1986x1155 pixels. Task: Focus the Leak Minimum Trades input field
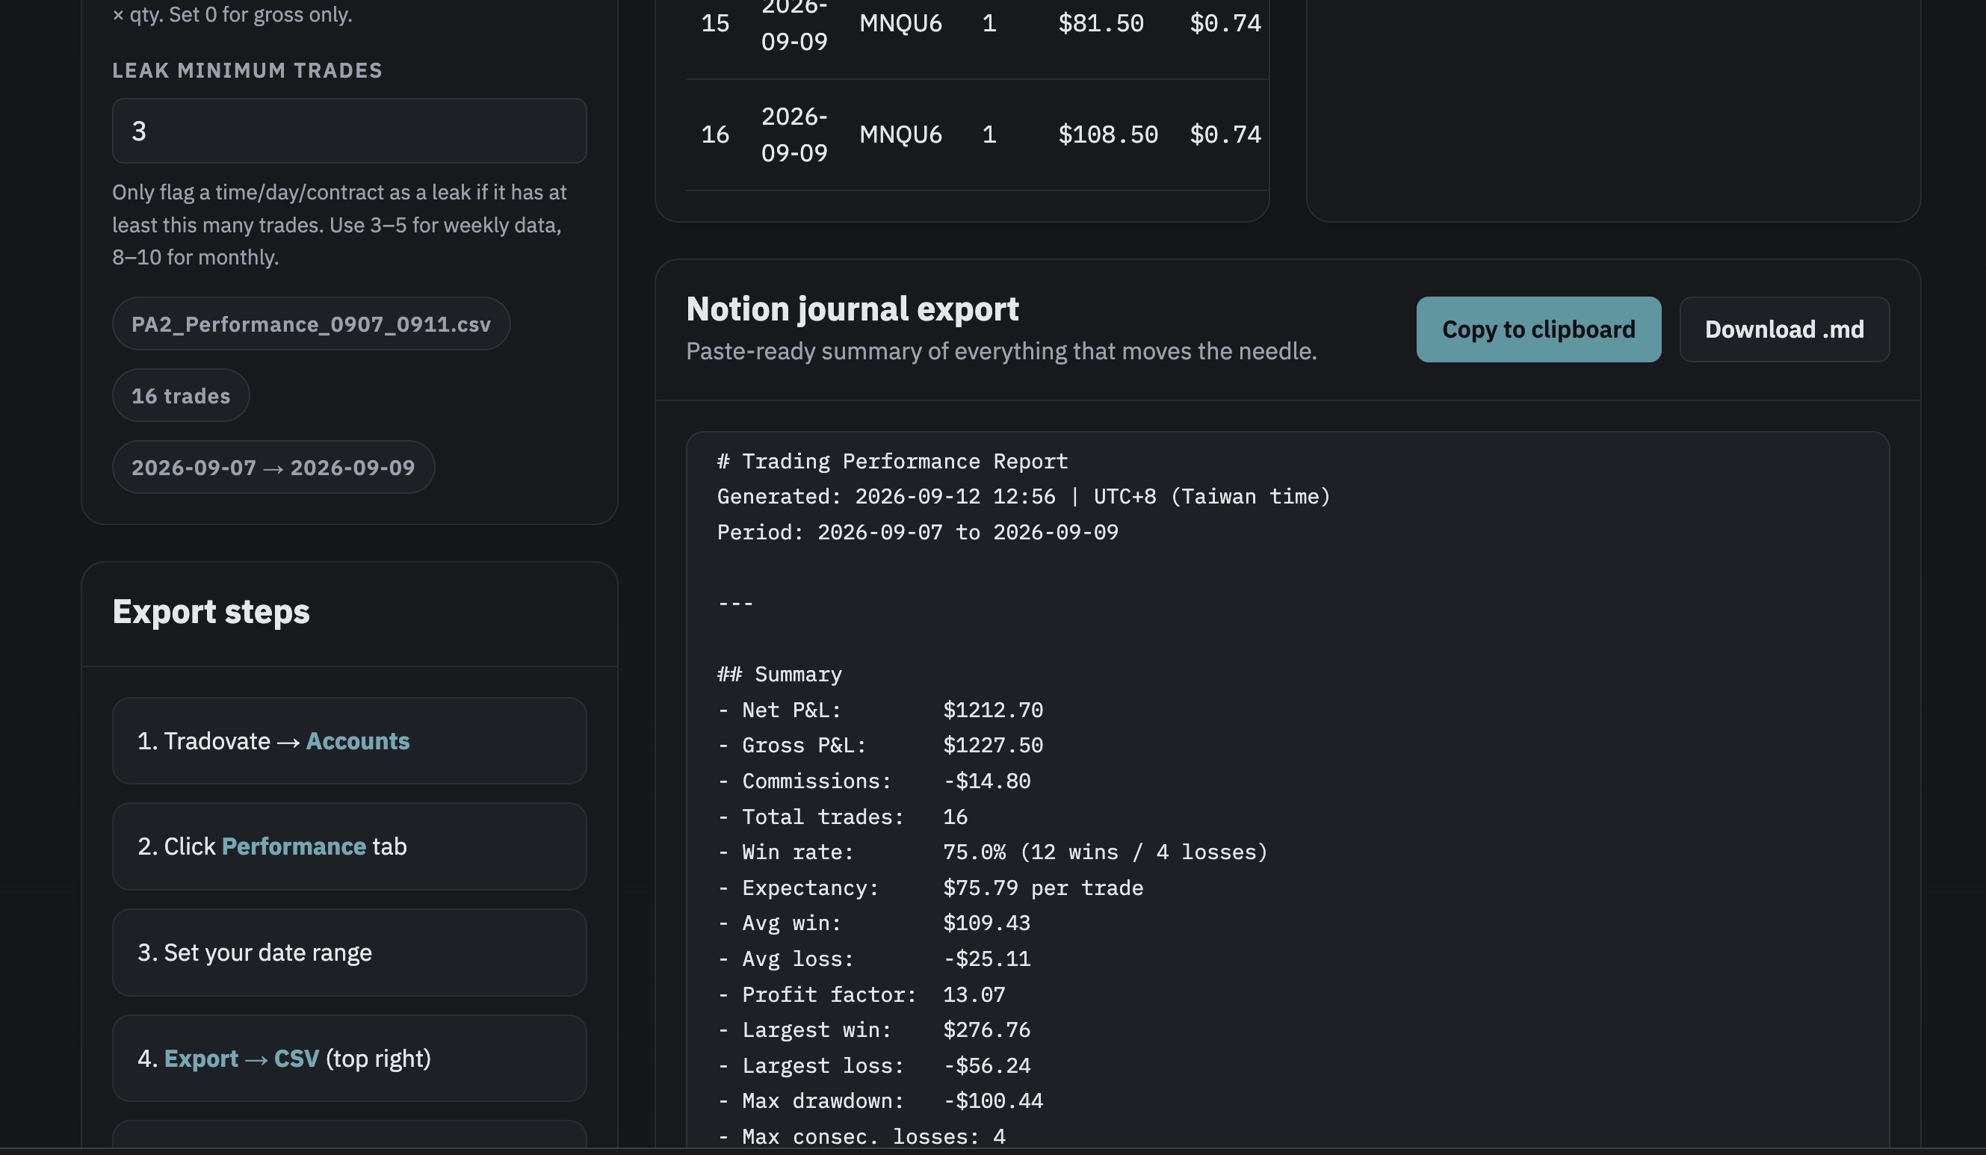tap(349, 131)
